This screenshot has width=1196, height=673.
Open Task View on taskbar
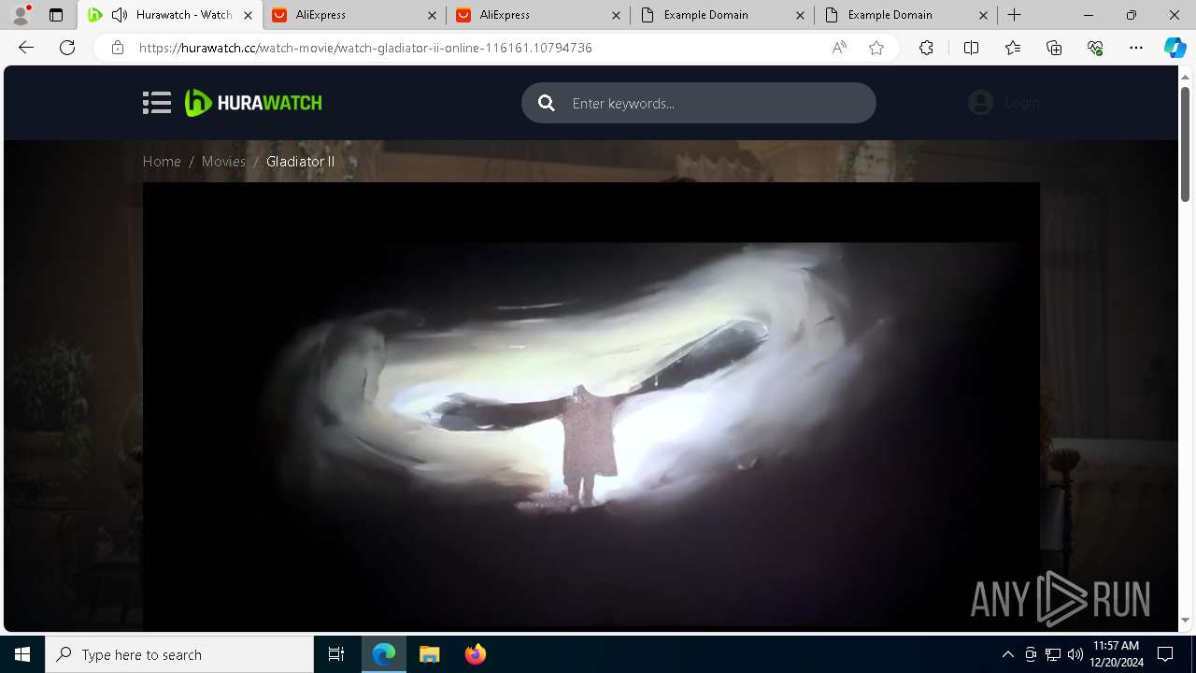pos(336,654)
